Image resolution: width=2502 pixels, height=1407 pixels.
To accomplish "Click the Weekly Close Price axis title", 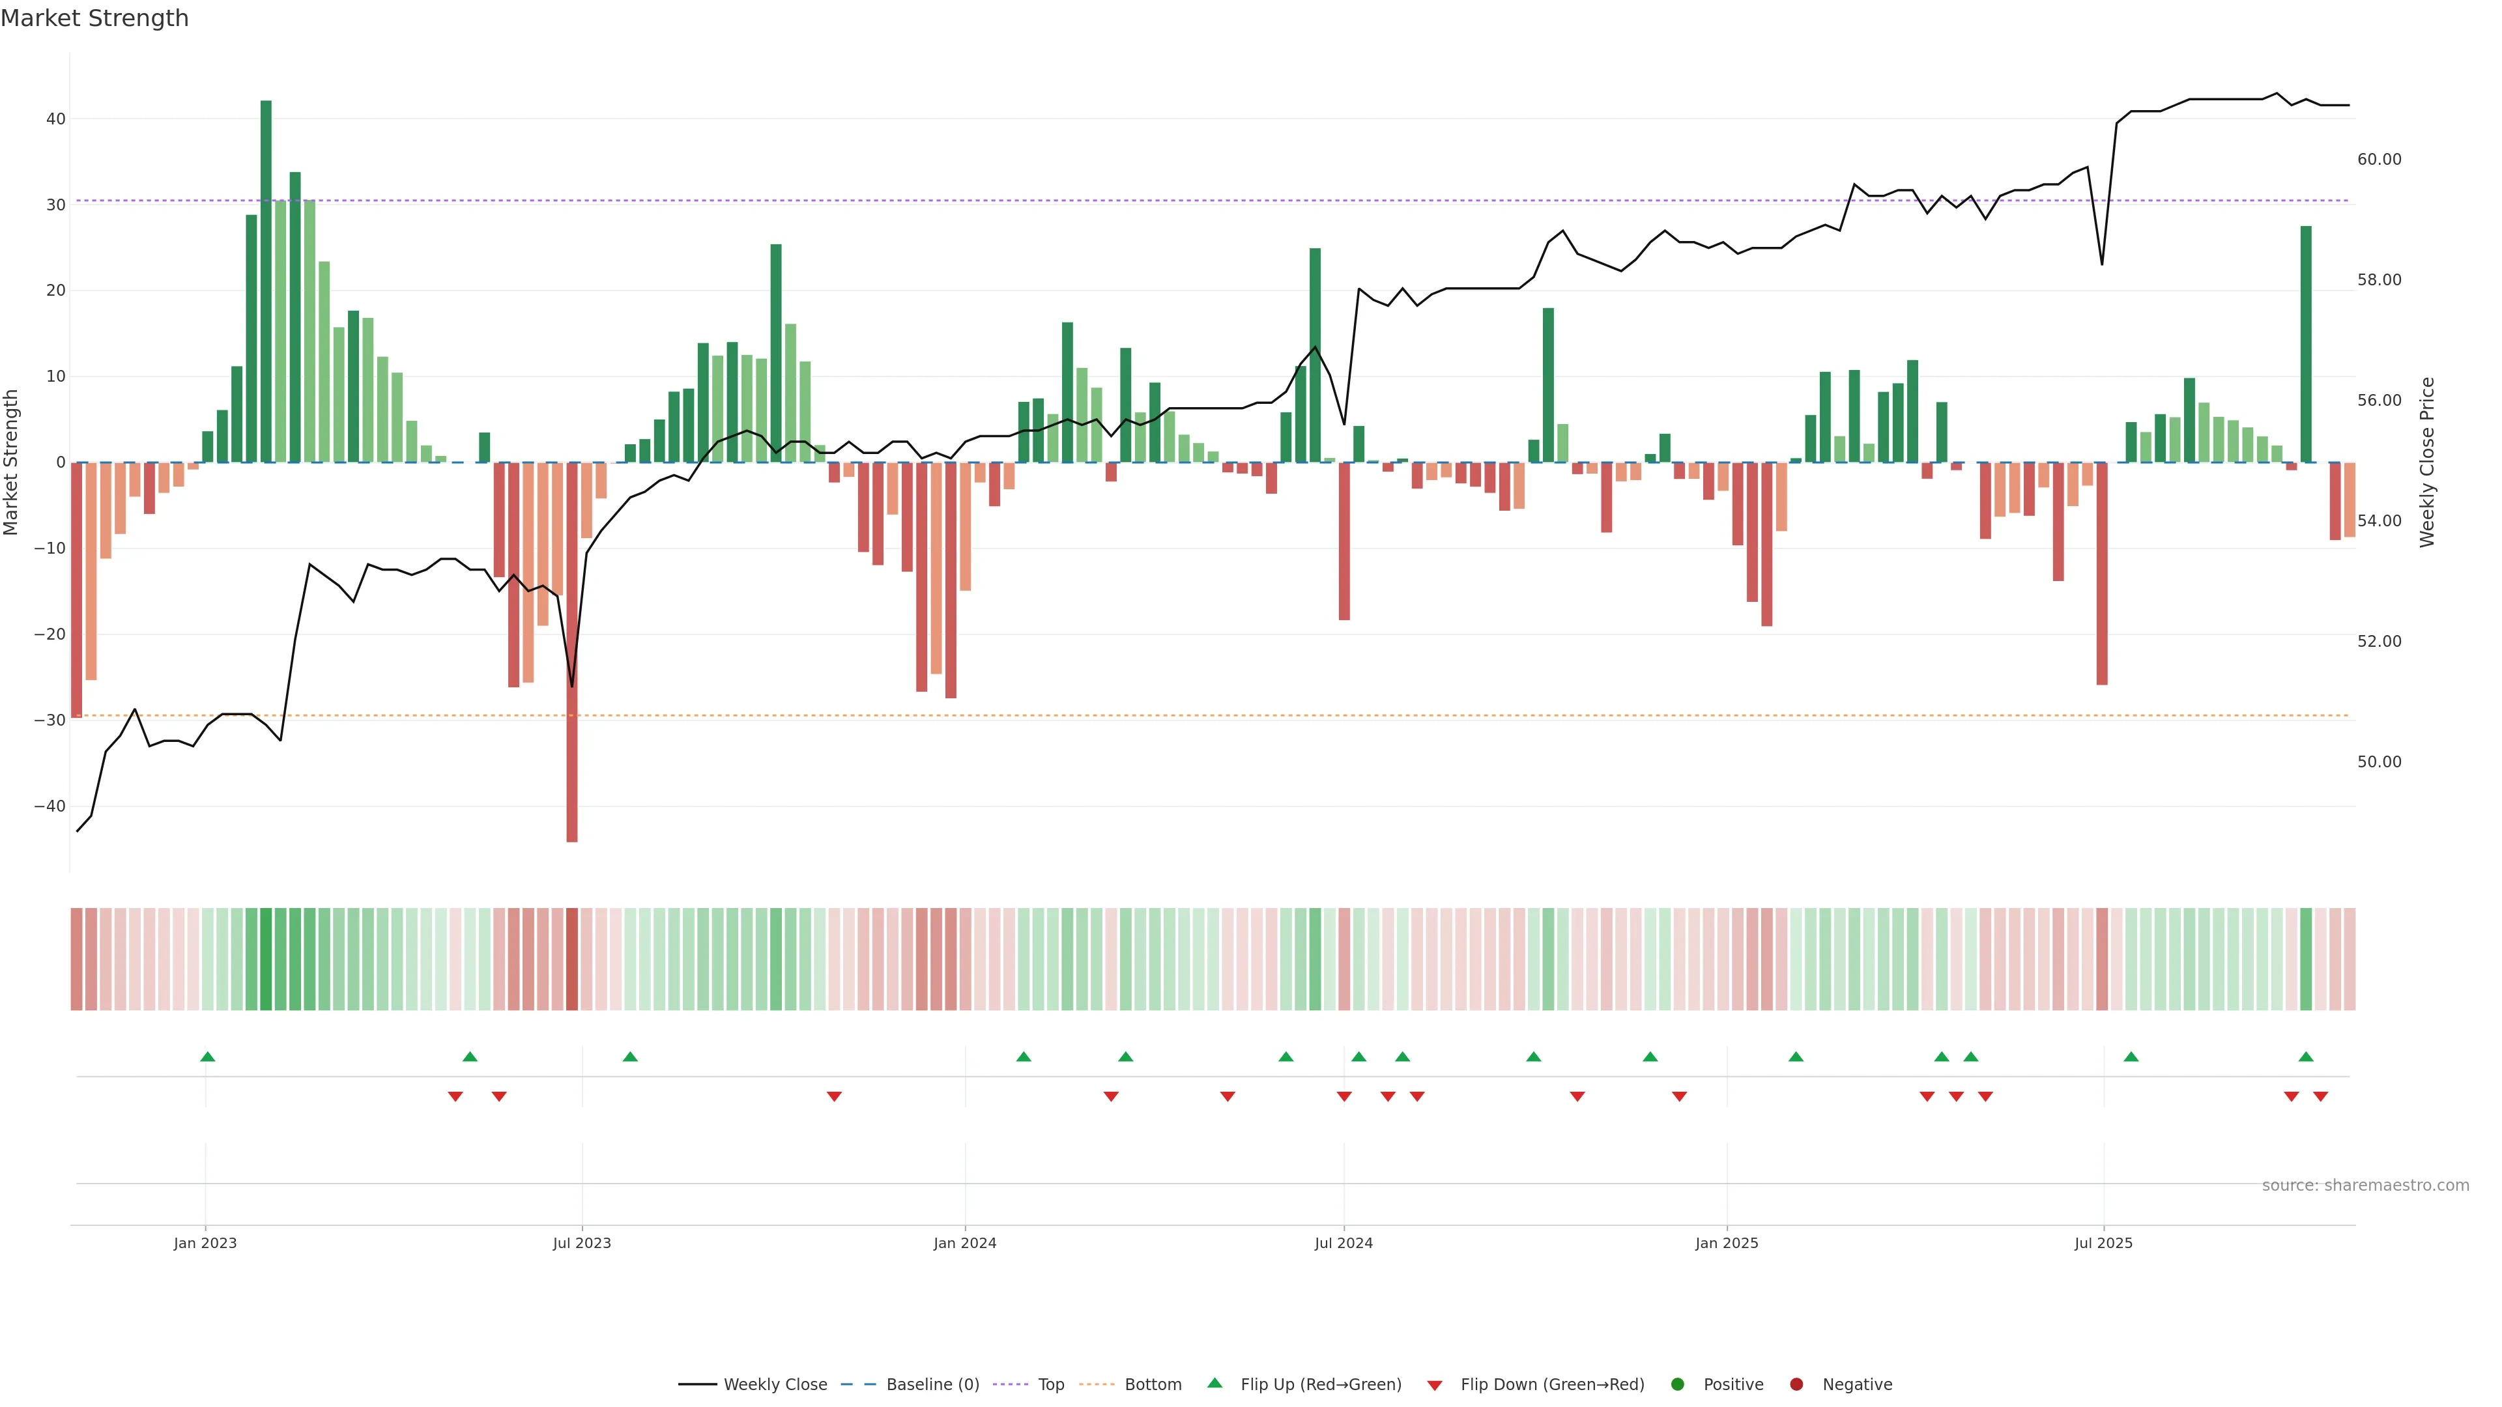I will coord(2427,462).
